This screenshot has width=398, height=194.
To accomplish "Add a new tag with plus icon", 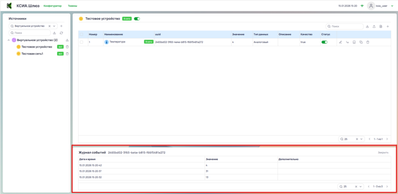I will coord(388,26).
